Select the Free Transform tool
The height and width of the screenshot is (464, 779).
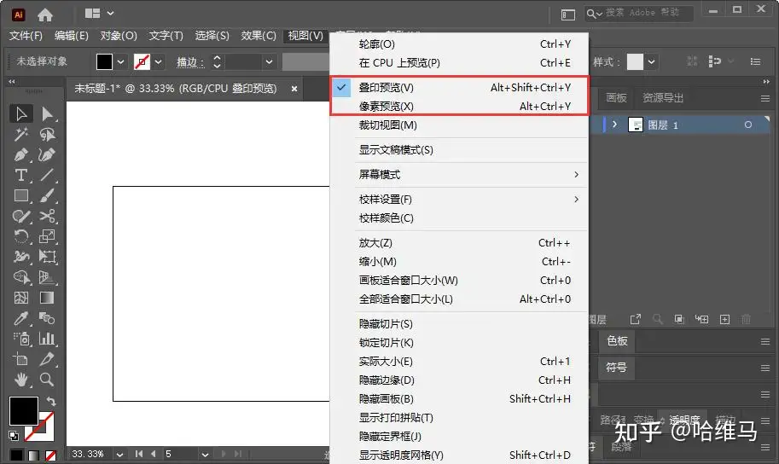(x=47, y=257)
